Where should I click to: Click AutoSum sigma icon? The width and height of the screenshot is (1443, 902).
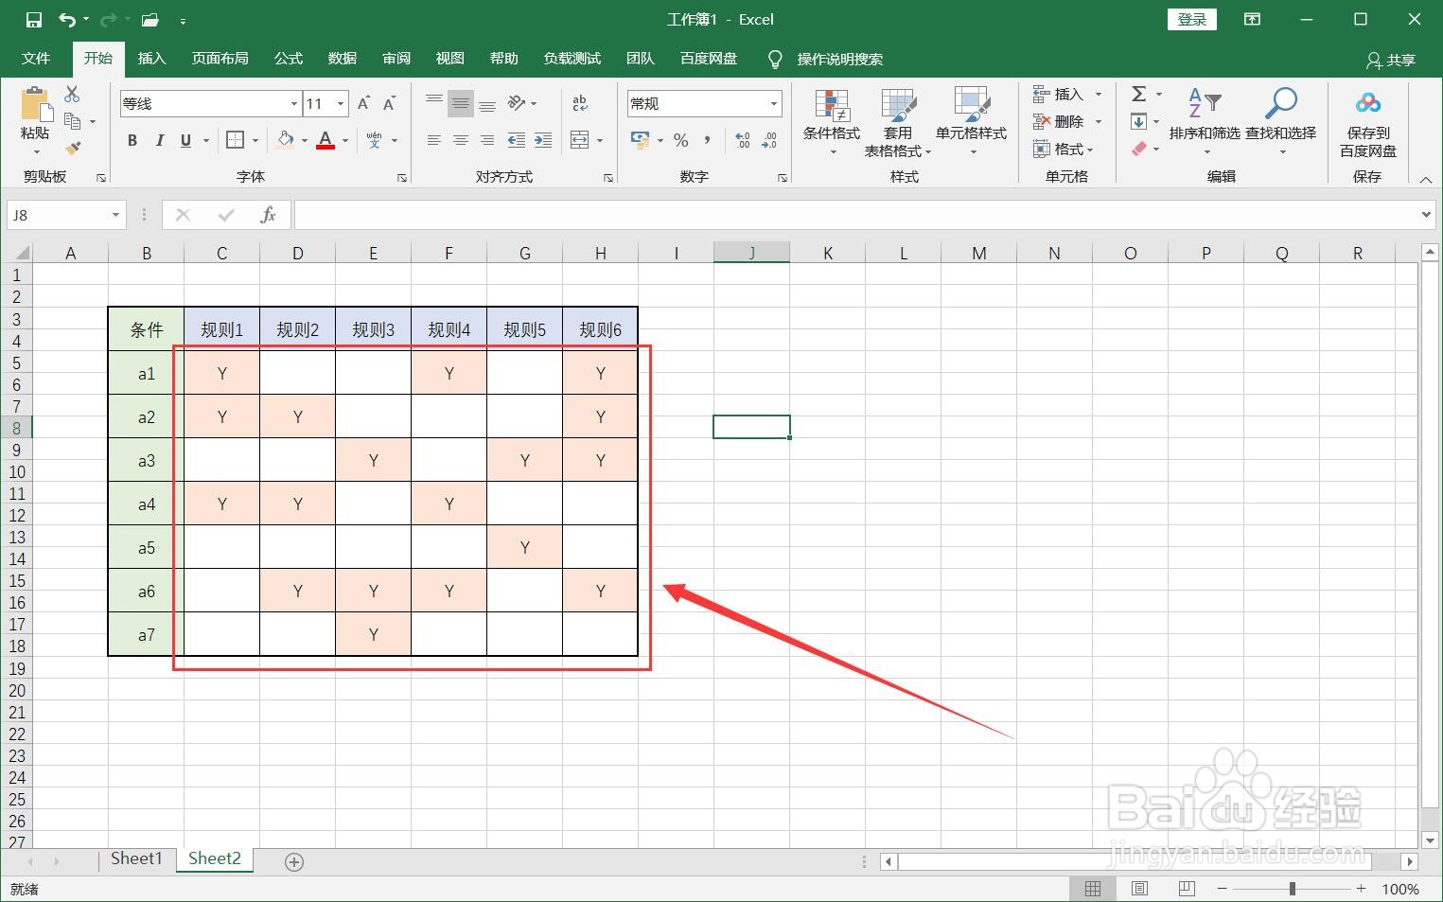coord(1139,94)
